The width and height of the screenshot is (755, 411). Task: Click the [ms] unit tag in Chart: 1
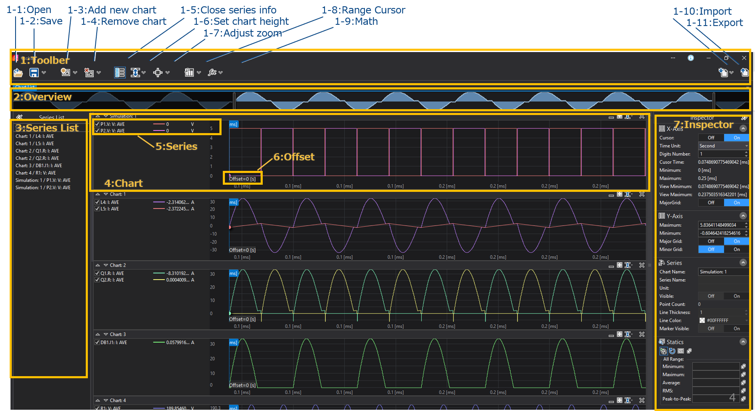233,202
